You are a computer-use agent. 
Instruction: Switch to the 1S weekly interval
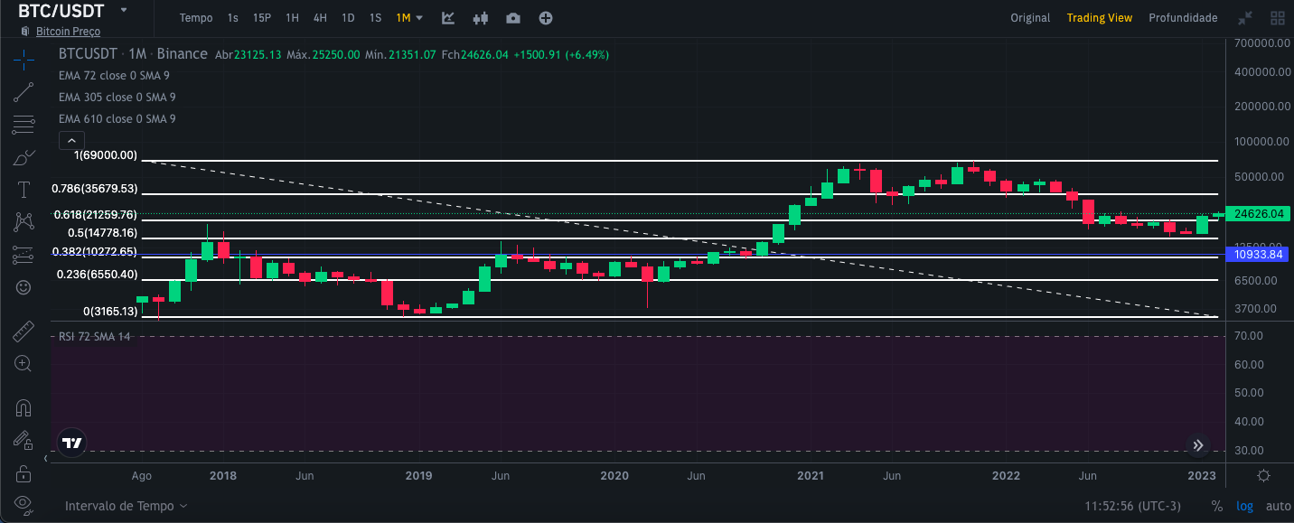tap(375, 18)
